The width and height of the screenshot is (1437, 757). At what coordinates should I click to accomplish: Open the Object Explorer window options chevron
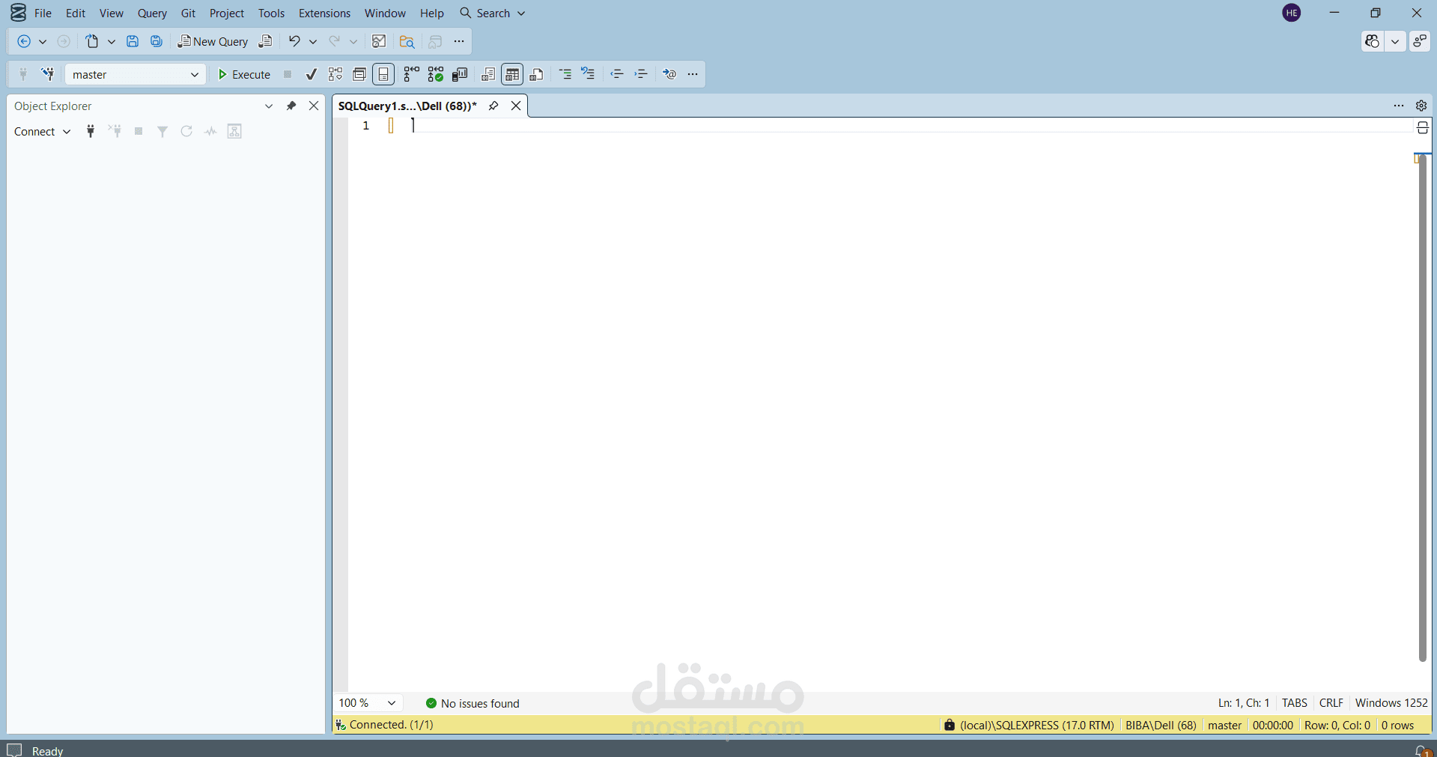[269, 106]
